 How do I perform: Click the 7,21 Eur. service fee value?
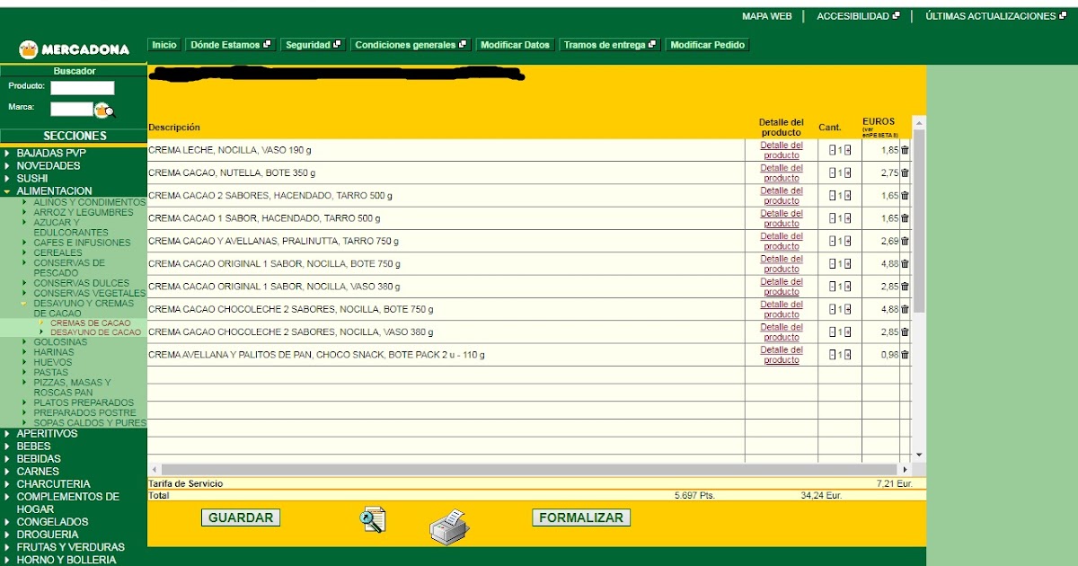click(x=895, y=483)
